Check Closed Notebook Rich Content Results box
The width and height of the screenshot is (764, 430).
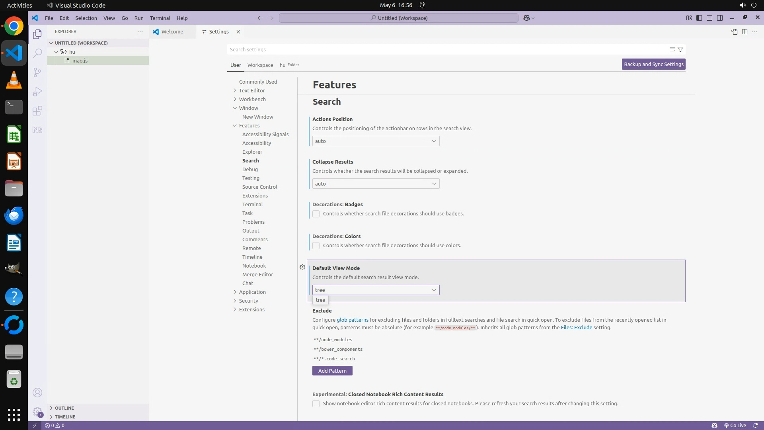point(316,404)
